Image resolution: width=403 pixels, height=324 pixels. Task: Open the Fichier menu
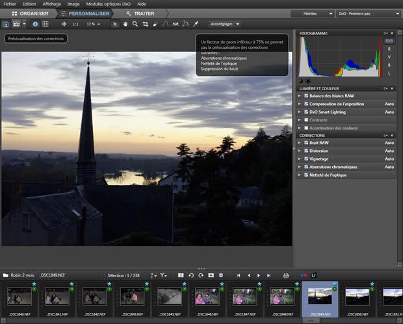tap(10, 4)
